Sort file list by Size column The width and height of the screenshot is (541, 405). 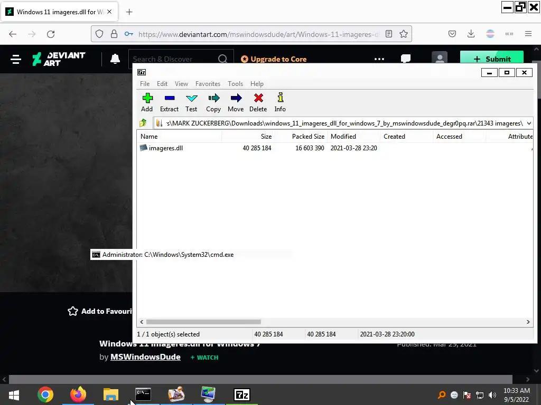point(248,137)
